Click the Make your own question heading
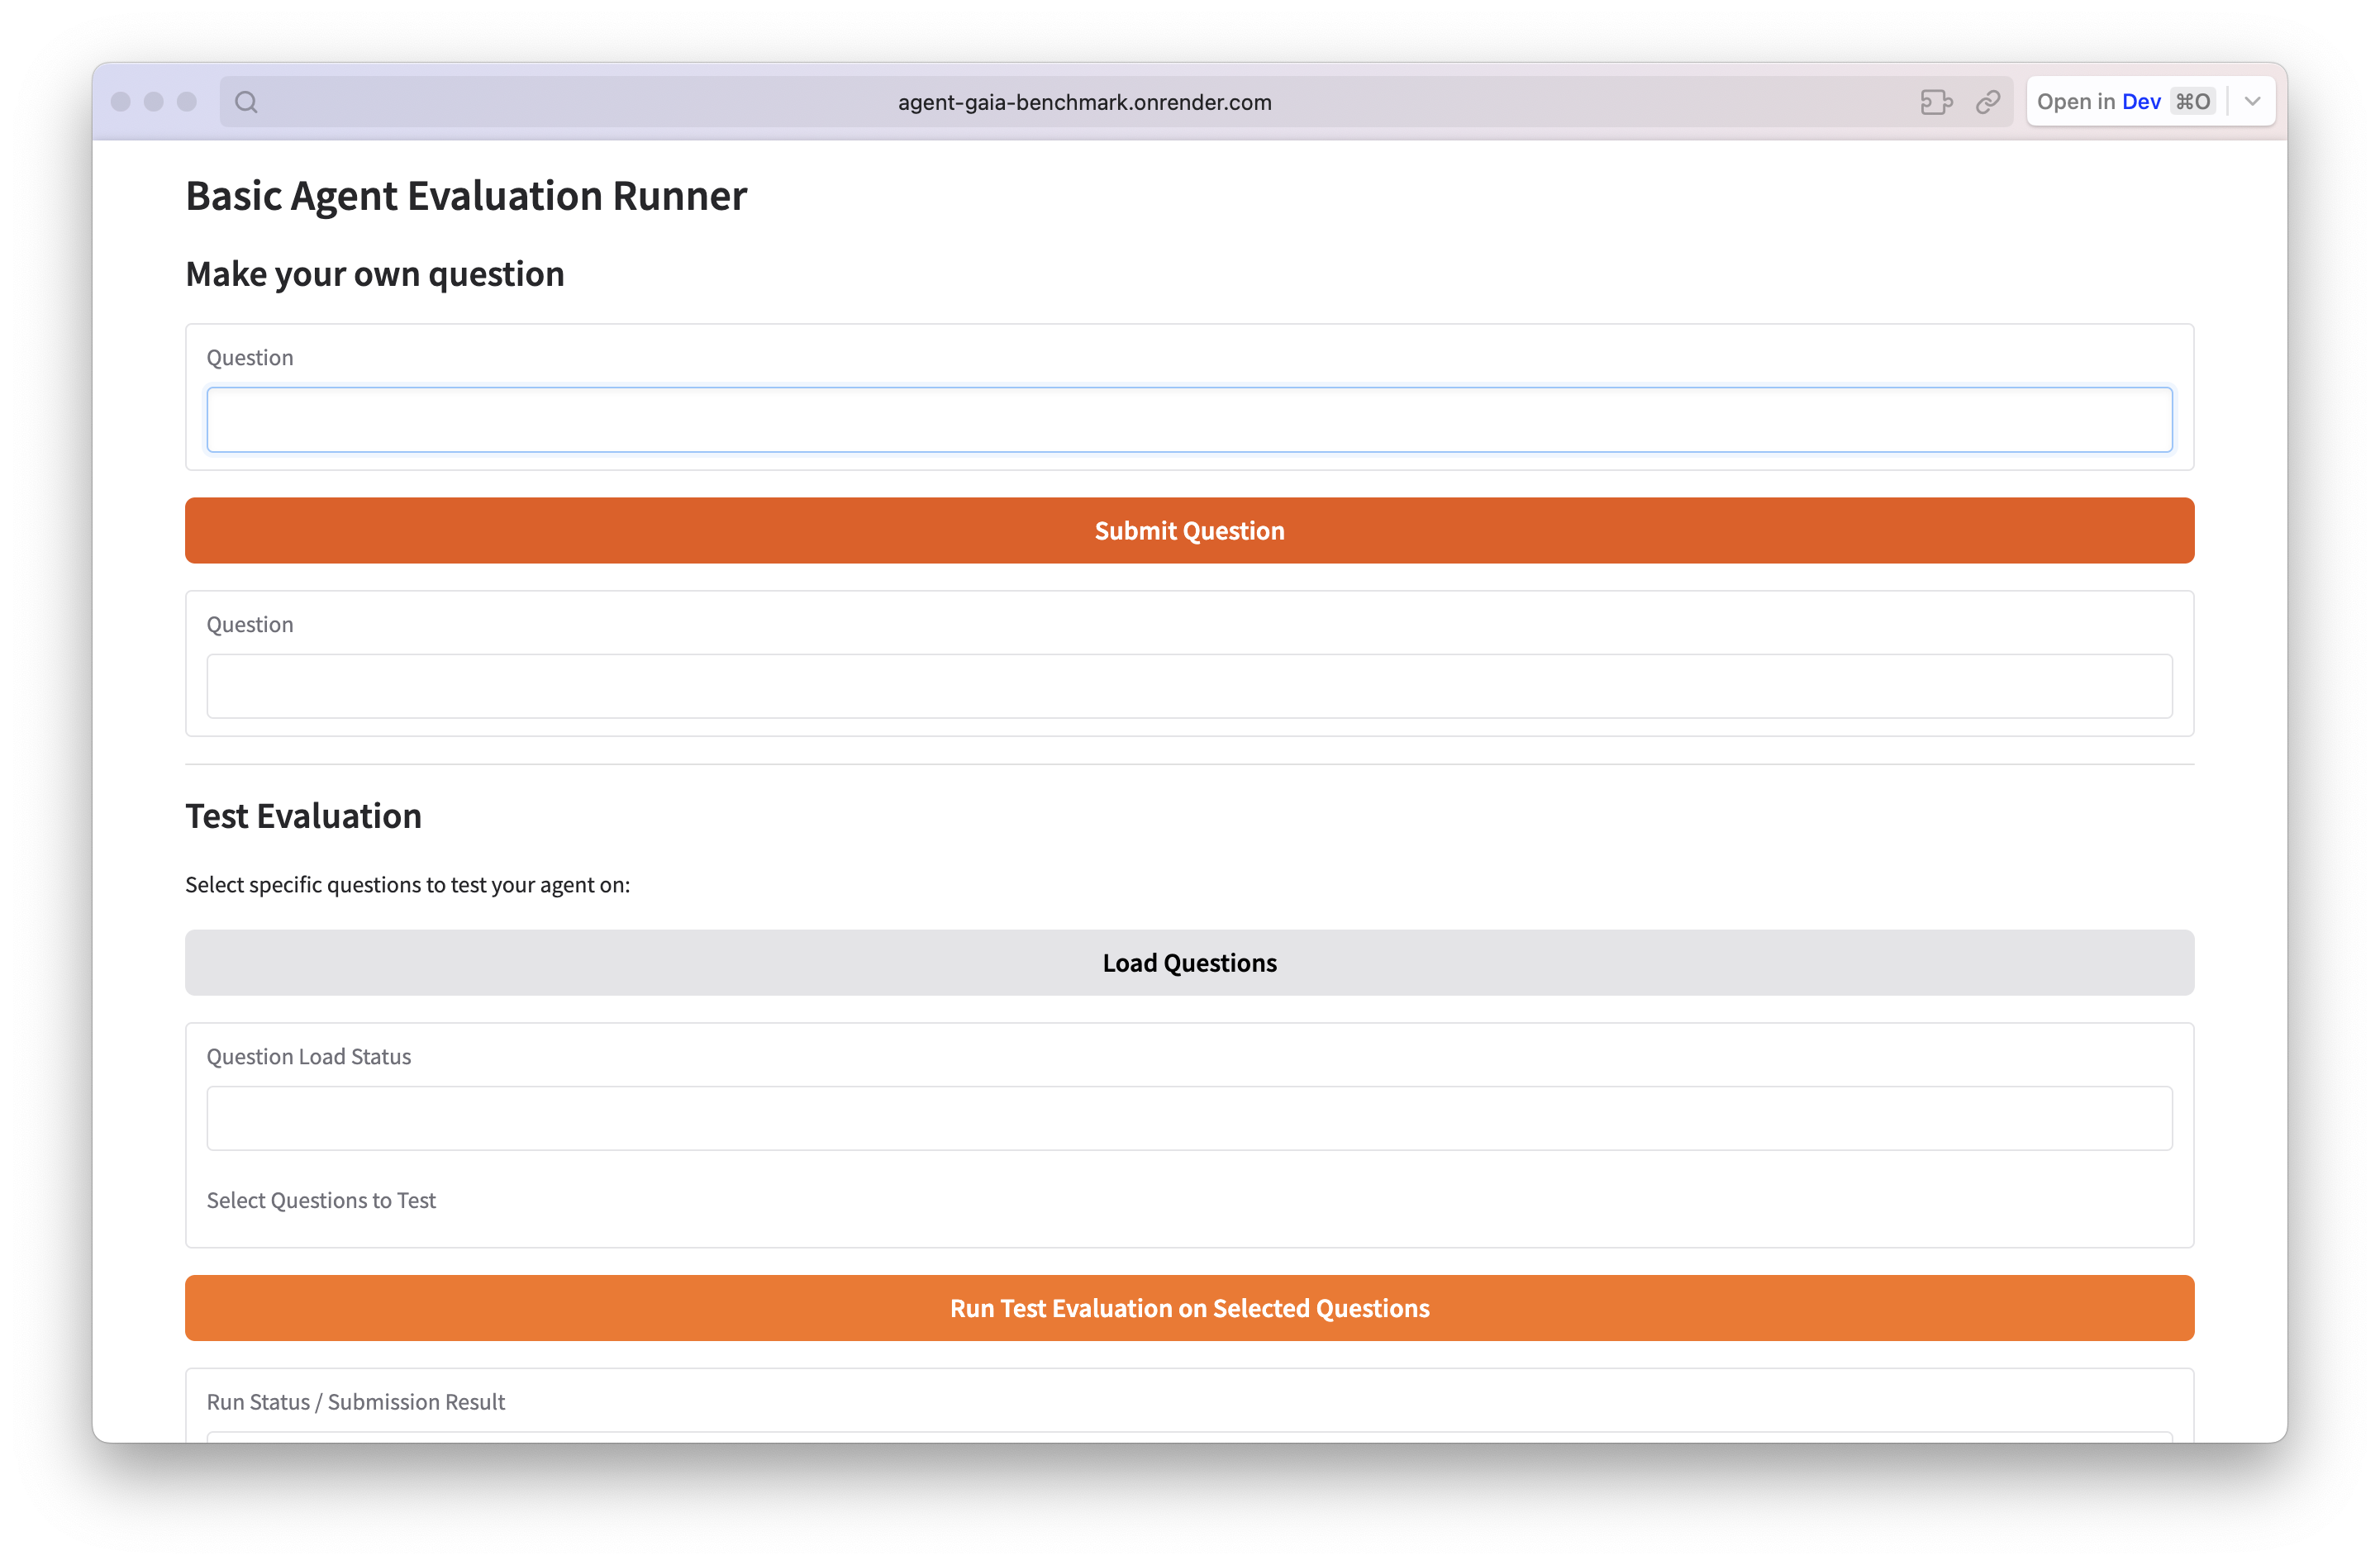This screenshot has height=1565, width=2380. [375, 274]
